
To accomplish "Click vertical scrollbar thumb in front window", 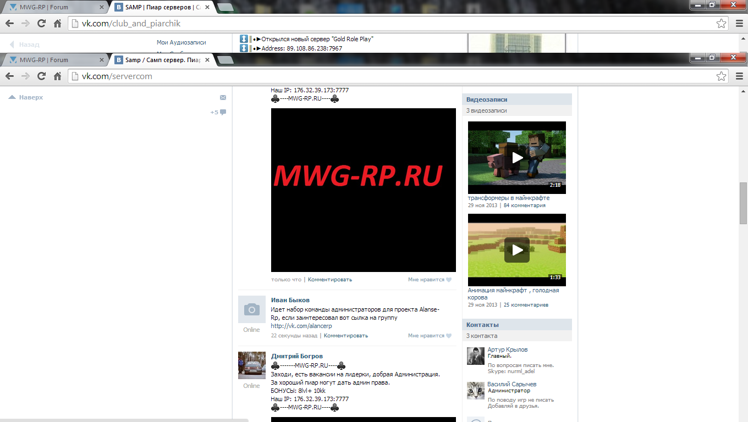I will click(x=743, y=203).
